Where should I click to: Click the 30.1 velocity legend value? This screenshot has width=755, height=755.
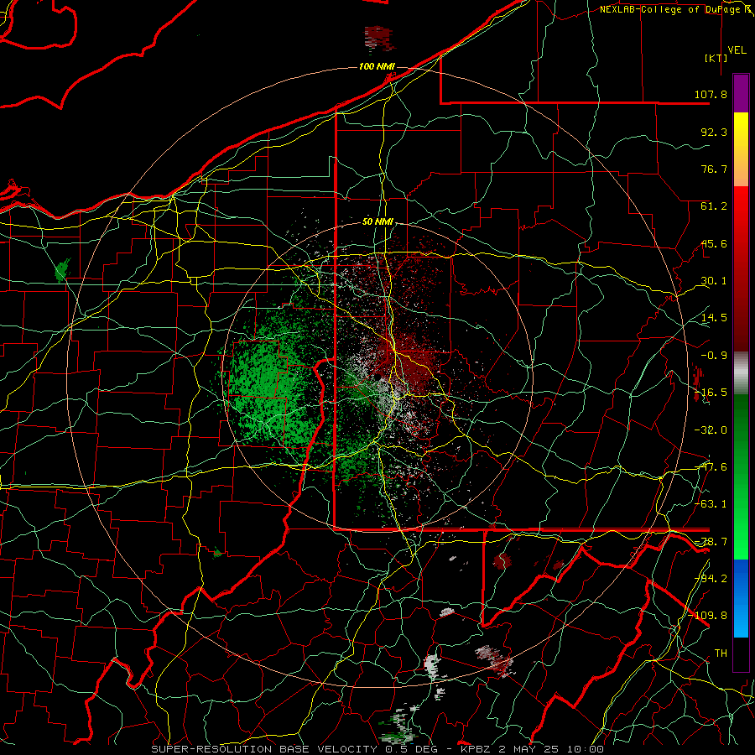coord(714,281)
